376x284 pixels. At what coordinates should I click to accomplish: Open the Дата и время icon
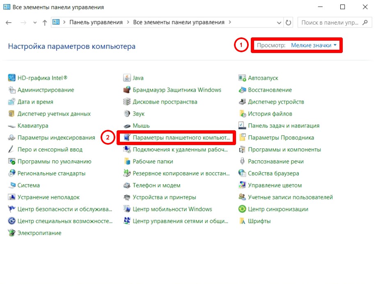pyautogui.click(x=11, y=102)
